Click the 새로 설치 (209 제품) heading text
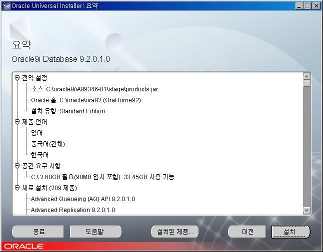 click(x=49, y=188)
